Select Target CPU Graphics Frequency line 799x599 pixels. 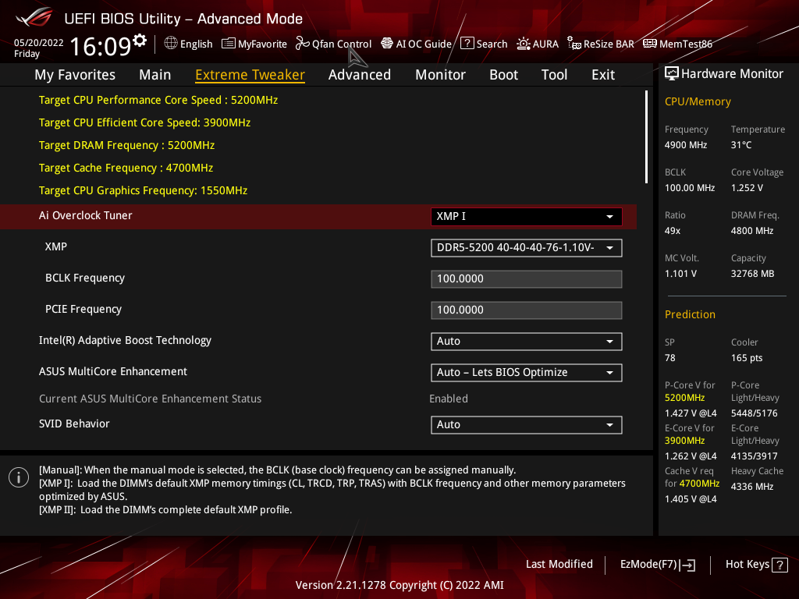point(144,190)
